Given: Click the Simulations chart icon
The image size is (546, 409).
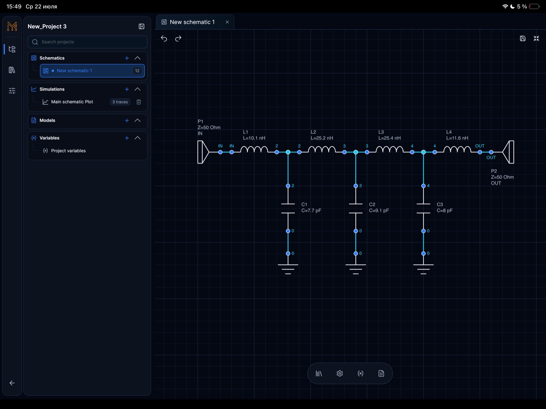Looking at the screenshot, I should [x=34, y=89].
